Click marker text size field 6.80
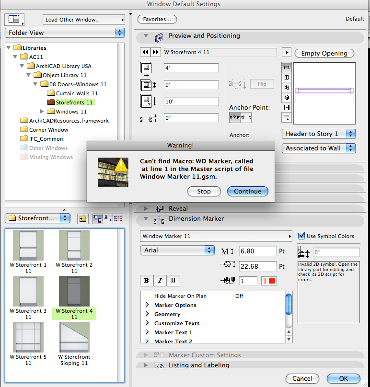Screen dimensions: 370x387 coord(258,251)
